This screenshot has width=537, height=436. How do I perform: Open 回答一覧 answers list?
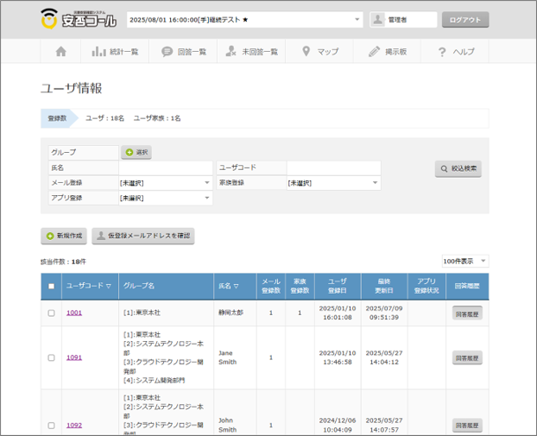[184, 52]
